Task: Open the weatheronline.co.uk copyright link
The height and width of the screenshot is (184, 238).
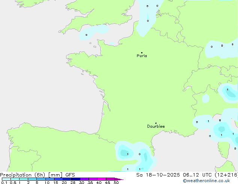Action: [206, 181]
